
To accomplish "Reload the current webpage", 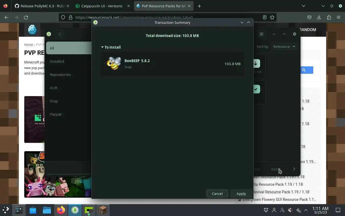I will pos(26,17).
